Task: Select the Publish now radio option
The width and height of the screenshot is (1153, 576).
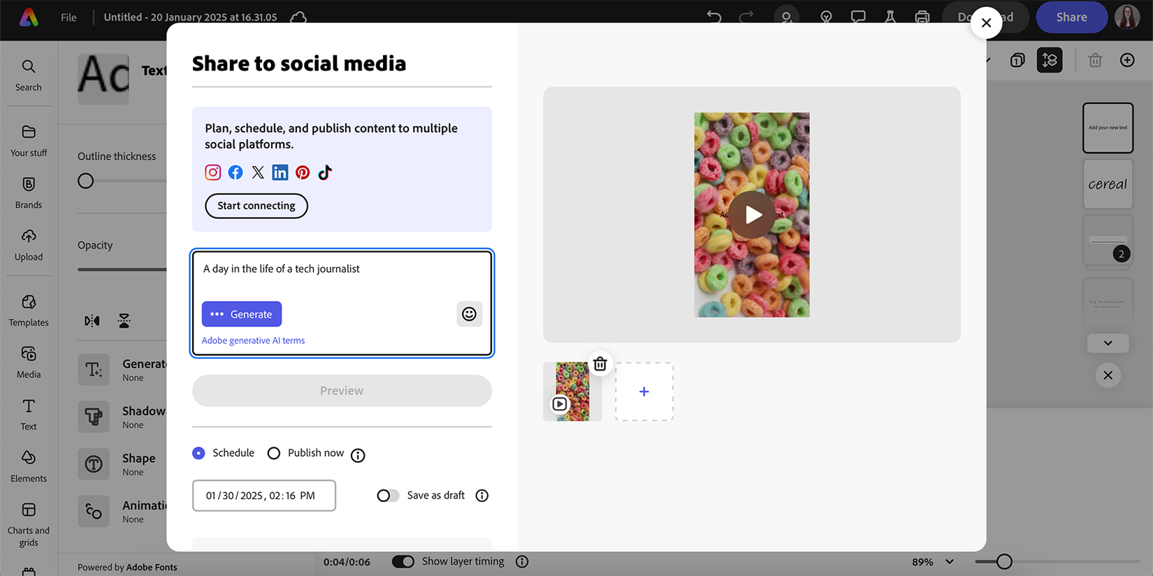Action: coord(274,453)
